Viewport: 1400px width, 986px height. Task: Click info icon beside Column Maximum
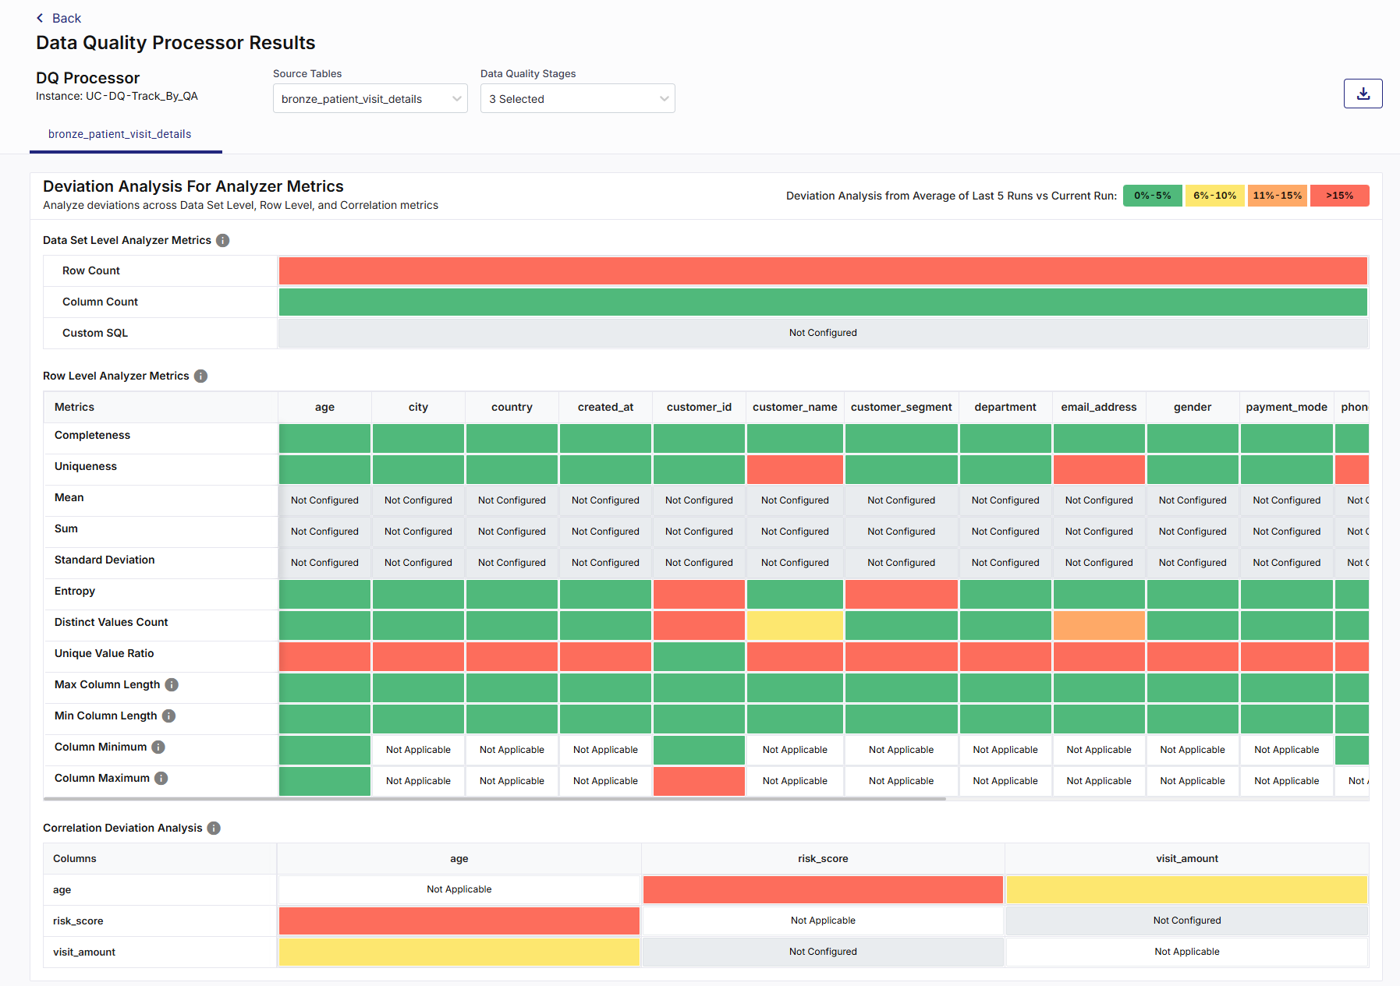[161, 778]
